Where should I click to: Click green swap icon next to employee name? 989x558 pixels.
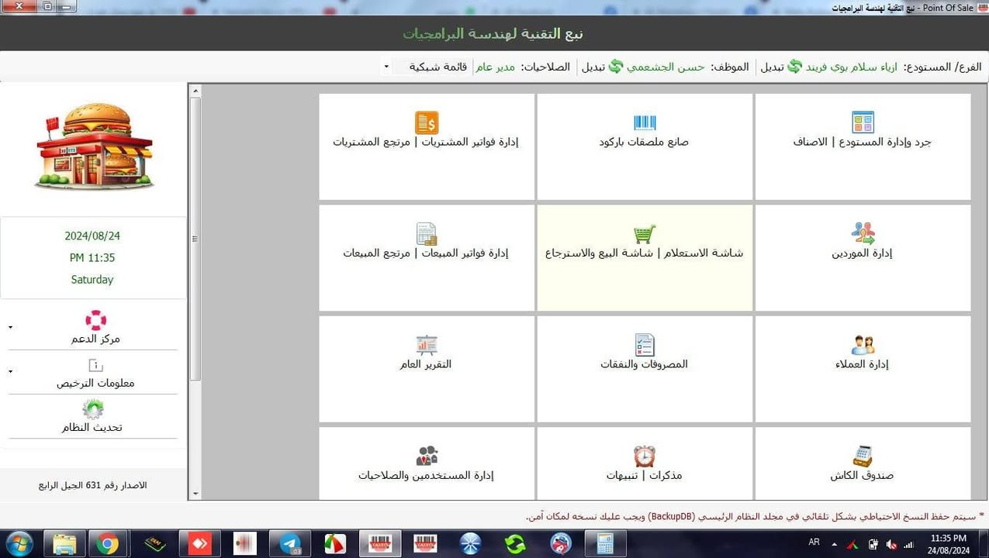[616, 67]
